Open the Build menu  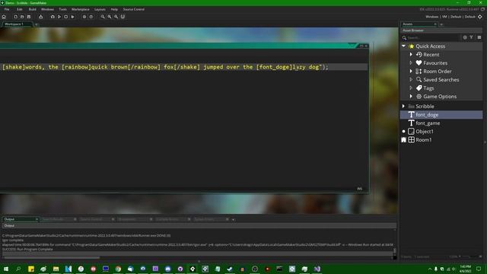[32, 9]
